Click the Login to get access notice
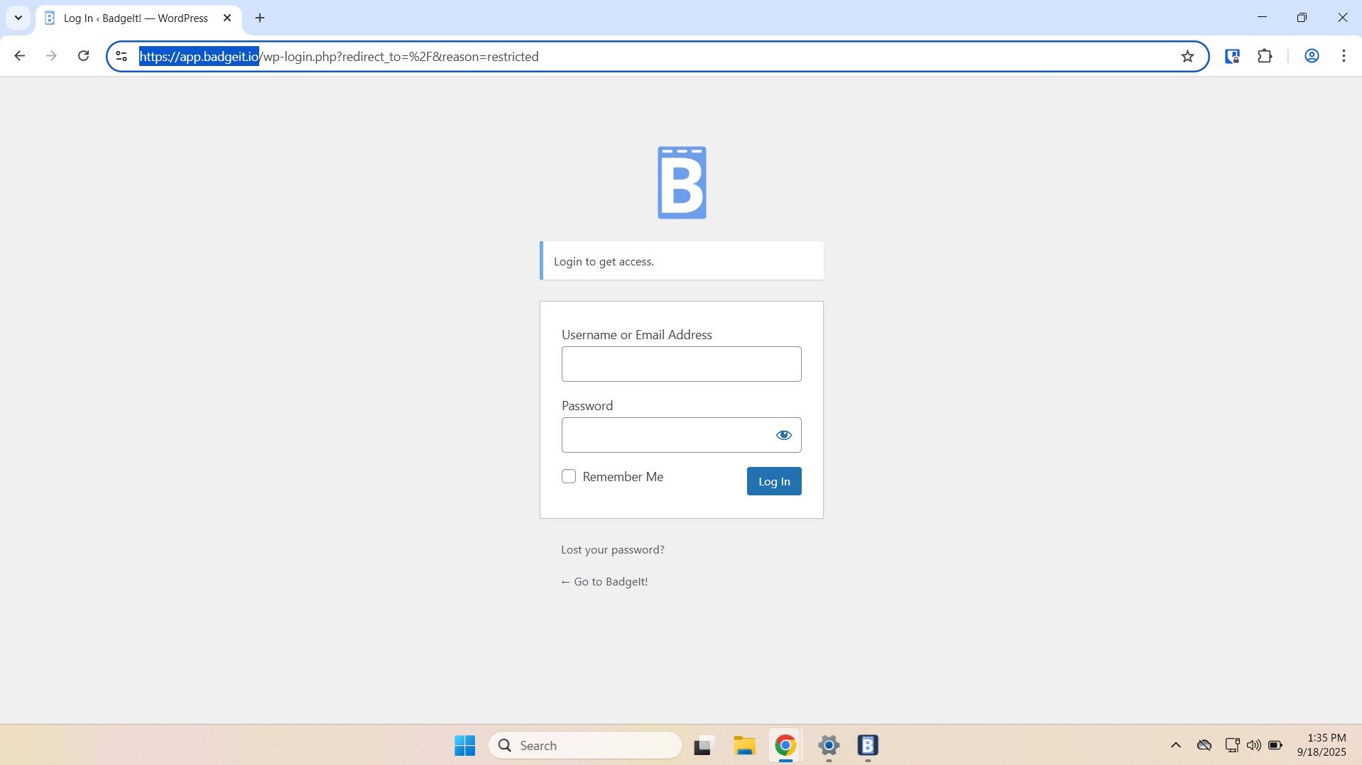 682,260
